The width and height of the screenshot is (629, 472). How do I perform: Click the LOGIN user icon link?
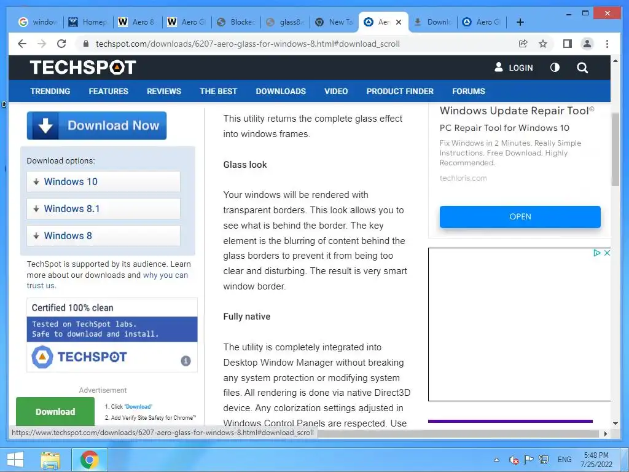pos(514,68)
